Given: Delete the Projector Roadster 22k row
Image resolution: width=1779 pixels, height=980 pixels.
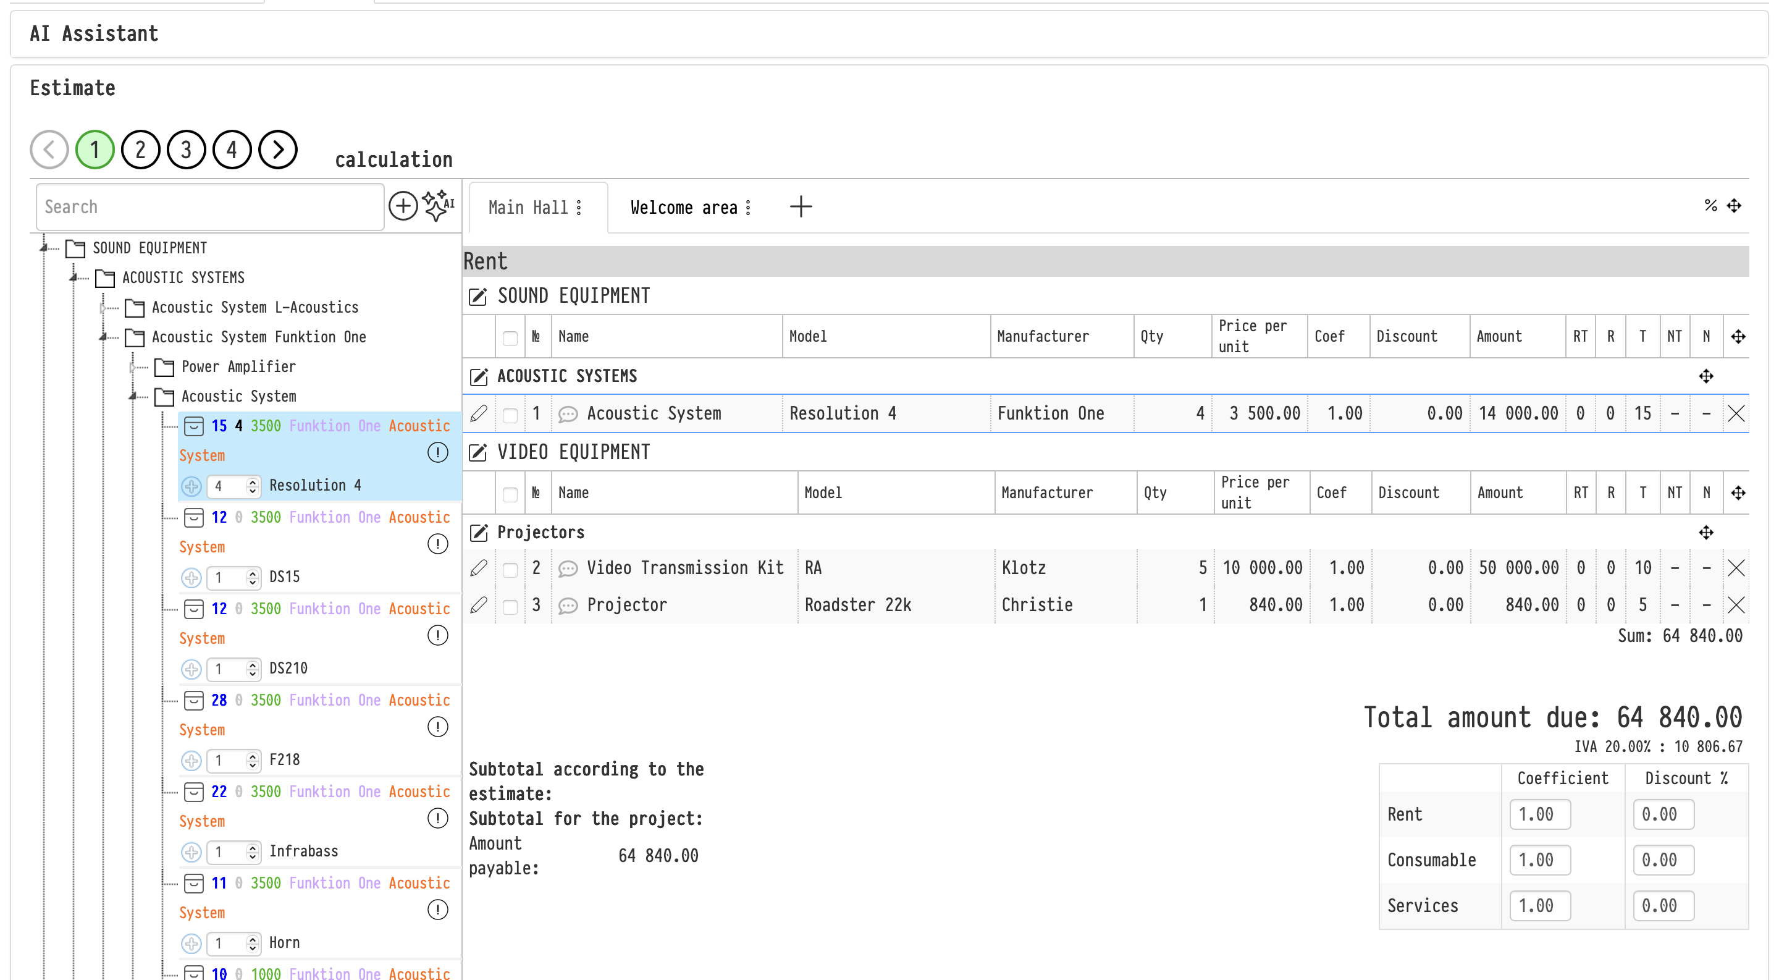Looking at the screenshot, I should [x=1736, y=605].
